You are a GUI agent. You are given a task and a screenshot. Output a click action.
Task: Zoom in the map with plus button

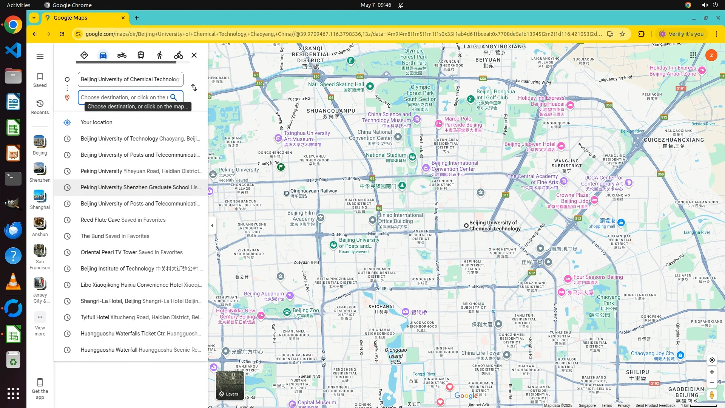[x=712, y=372]
